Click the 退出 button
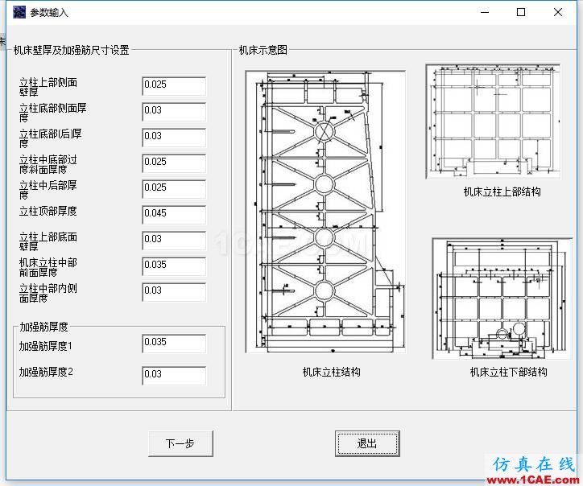 click(367, 443)
